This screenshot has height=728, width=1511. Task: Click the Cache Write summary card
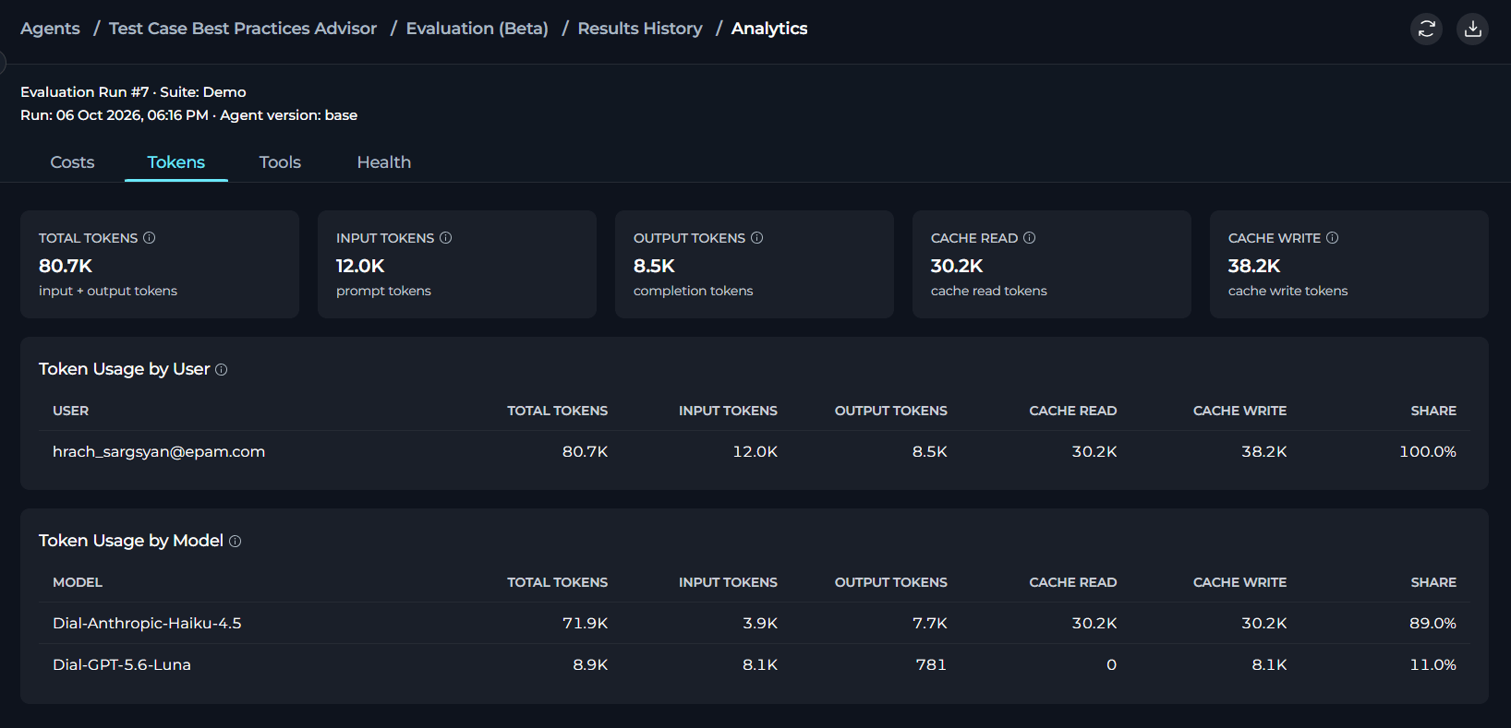[1349, 265]
